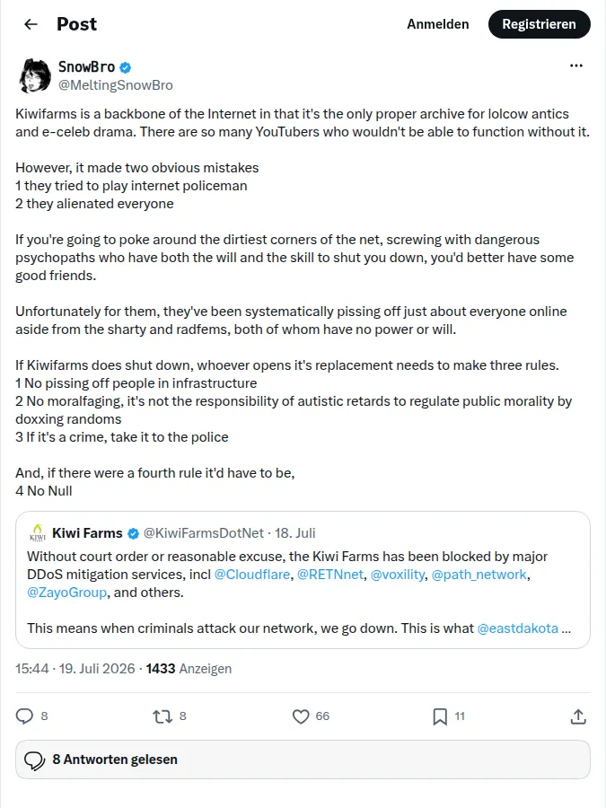Click the reply speech bubble icon
Viewport: 606px width, 808px height.
tap(24, 716)
